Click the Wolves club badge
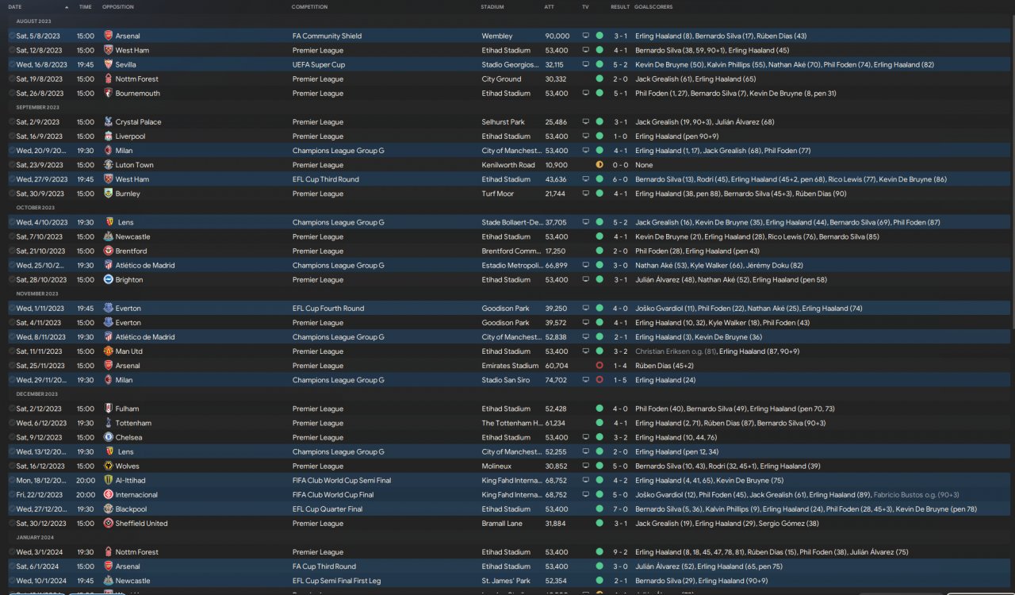This screenshot has height=595, width=1015. (x=109, y=466)
